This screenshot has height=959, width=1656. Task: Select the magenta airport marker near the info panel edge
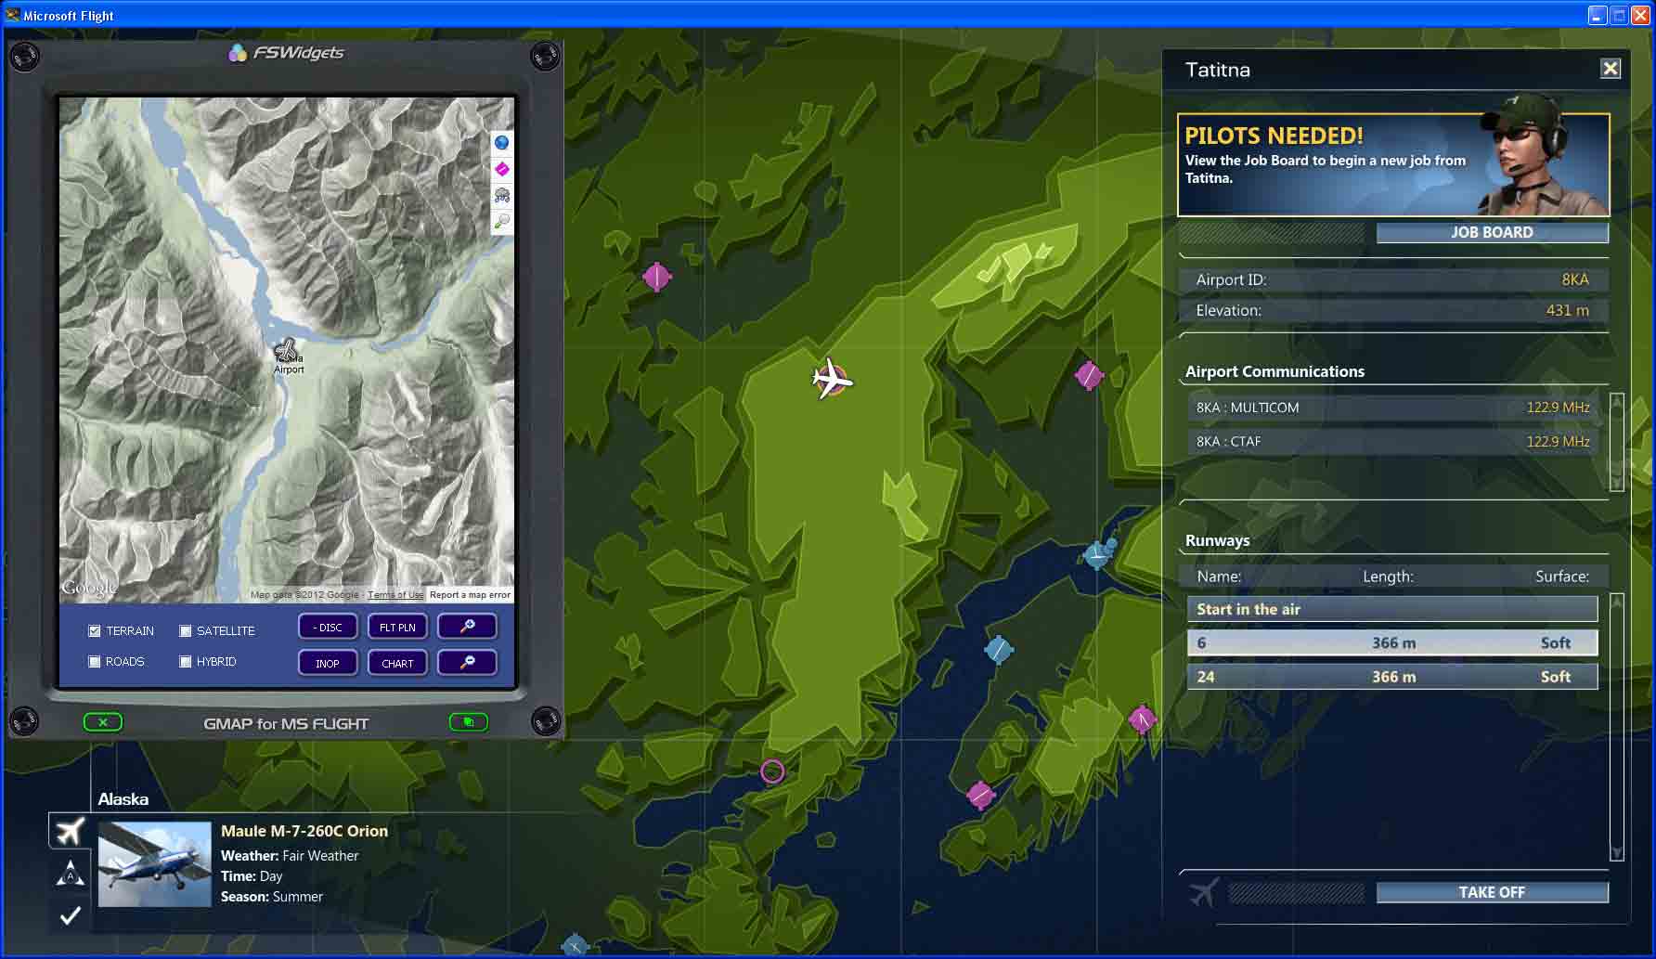(x=1142, y=719)
